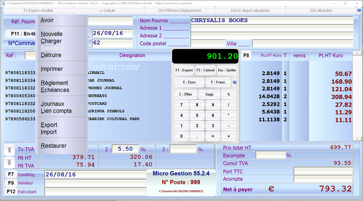The image size is (363, 201).
Task: Choose Règlement in the open menu
Action: pyautogui.click(x=54, y=83)
